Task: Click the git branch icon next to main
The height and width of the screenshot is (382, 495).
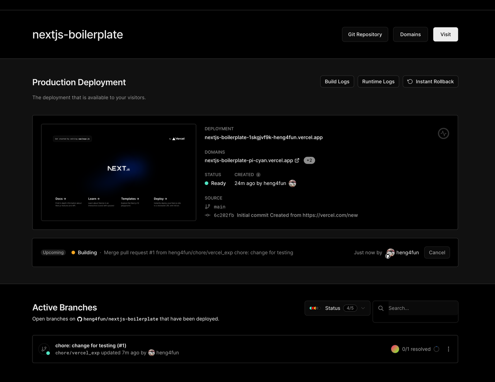Action: [208, 207]
